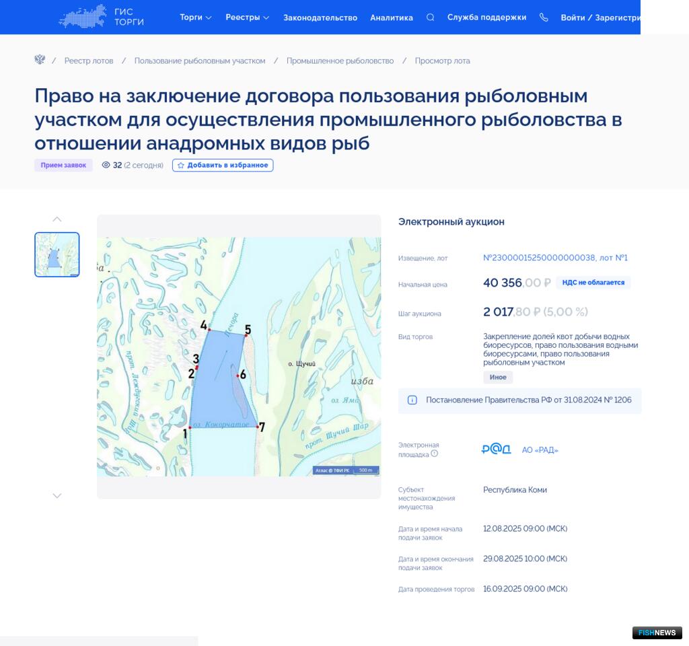Add lot to favorites with star button

[x=223, y=165]
